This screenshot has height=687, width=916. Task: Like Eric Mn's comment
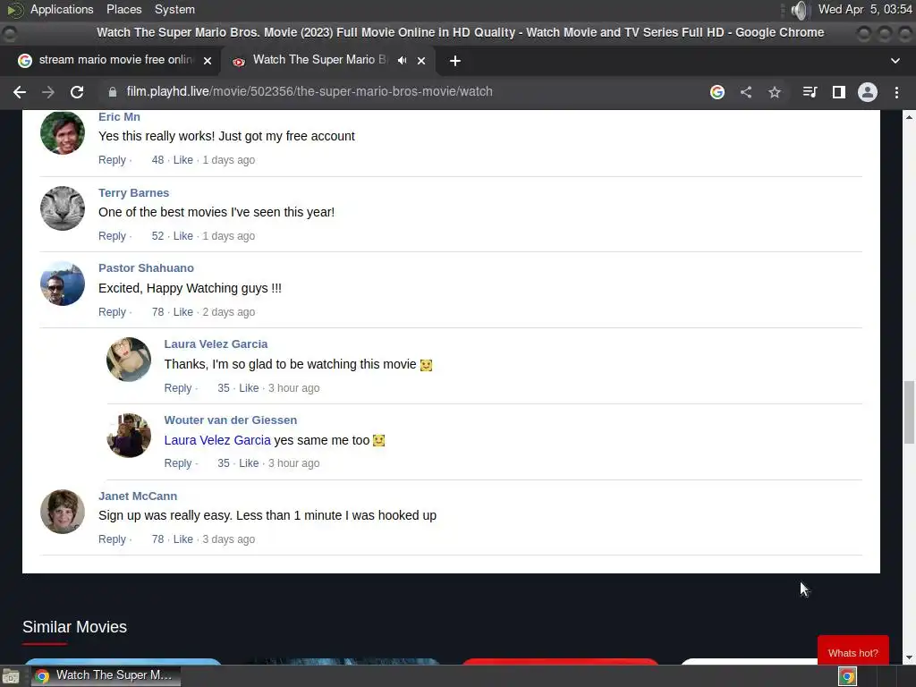(182, 160)
